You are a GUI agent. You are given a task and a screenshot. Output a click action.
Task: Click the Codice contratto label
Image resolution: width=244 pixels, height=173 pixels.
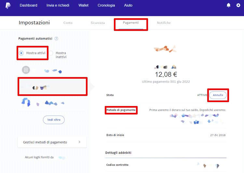pyautogui.click(x=117, y=165)
